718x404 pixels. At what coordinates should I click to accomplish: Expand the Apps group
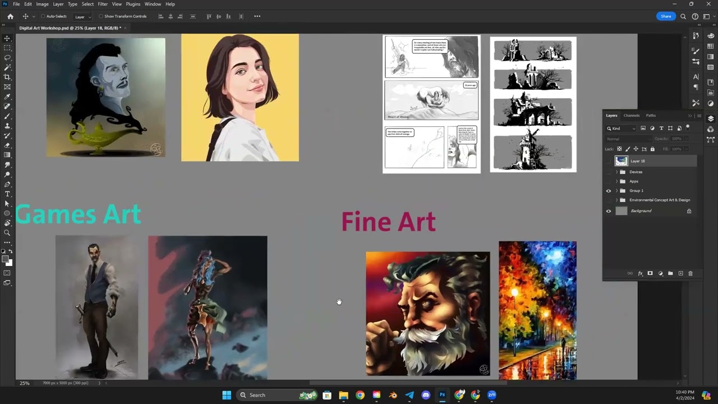(617, 181)
